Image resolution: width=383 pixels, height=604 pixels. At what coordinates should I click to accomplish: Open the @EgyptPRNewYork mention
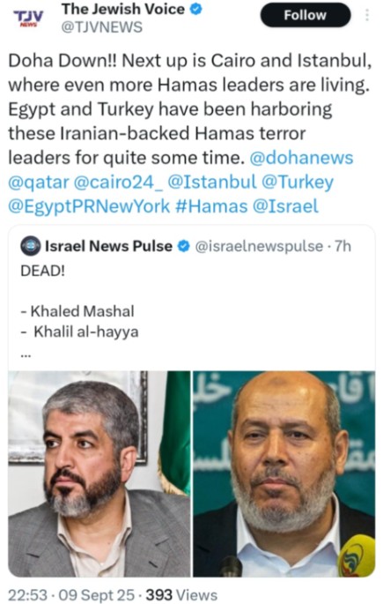[89, 206]
